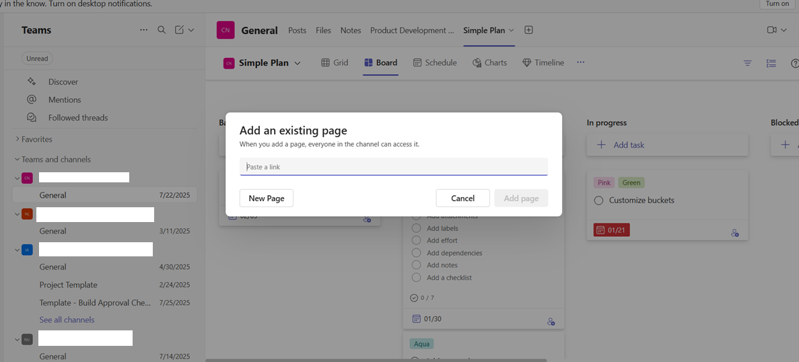This screenshot has width=799, height=362.
Task: Open the Timeline view
Action: tap(543, 63)
